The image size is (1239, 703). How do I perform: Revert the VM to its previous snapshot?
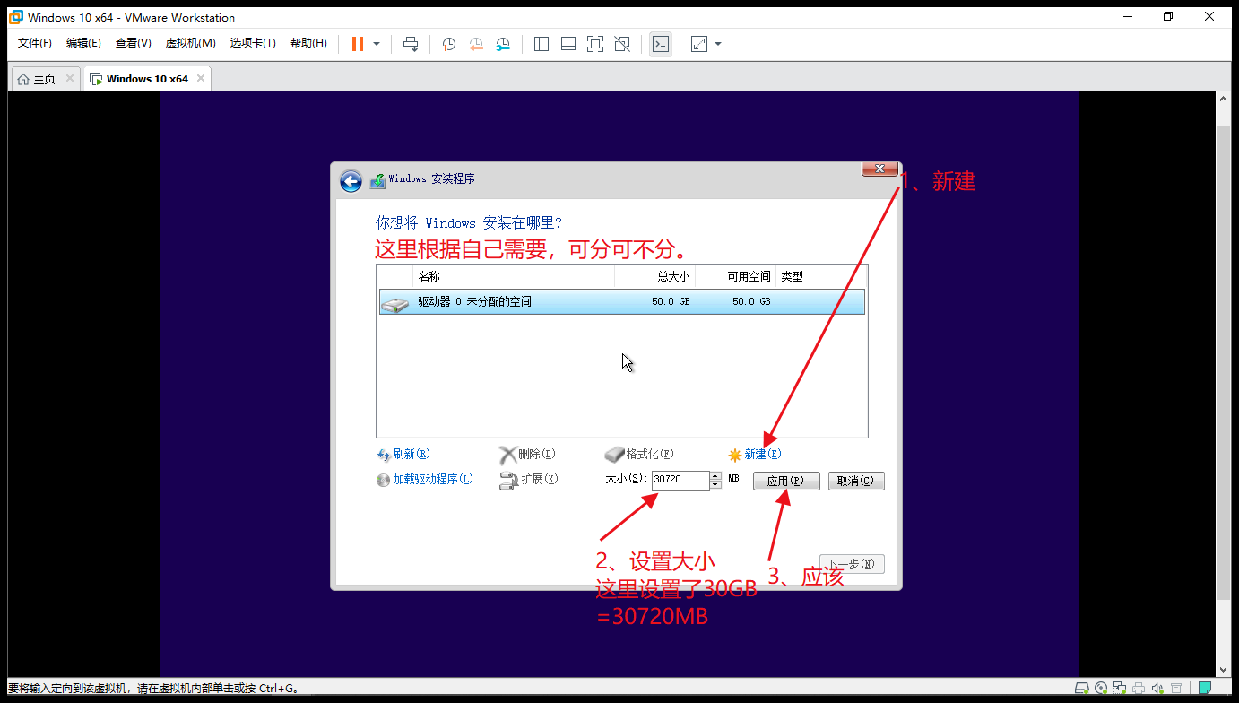pyautogui.click(x=476, y=44)
